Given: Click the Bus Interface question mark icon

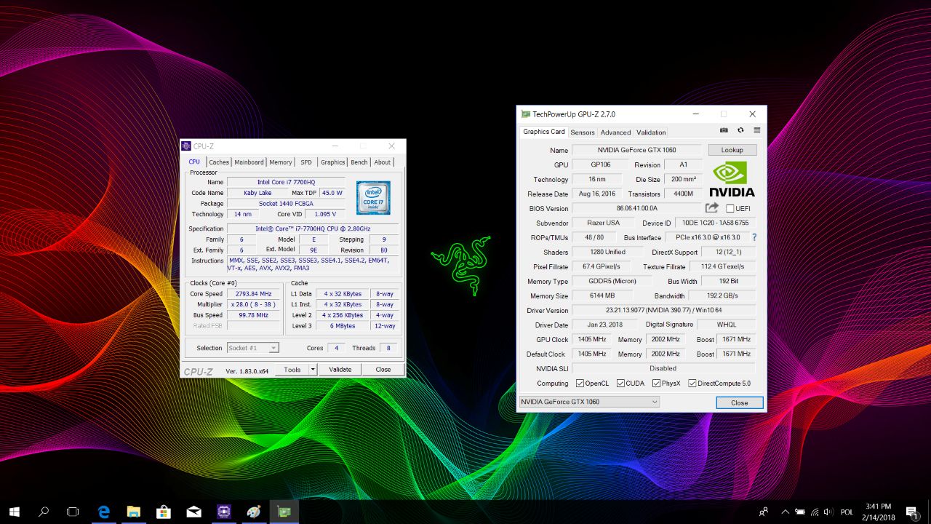Looking at the screenshot, I should [x=754, y=237].
